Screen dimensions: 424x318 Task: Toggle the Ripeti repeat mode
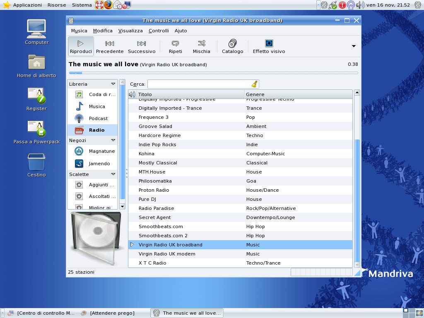(x=175, y=46)
